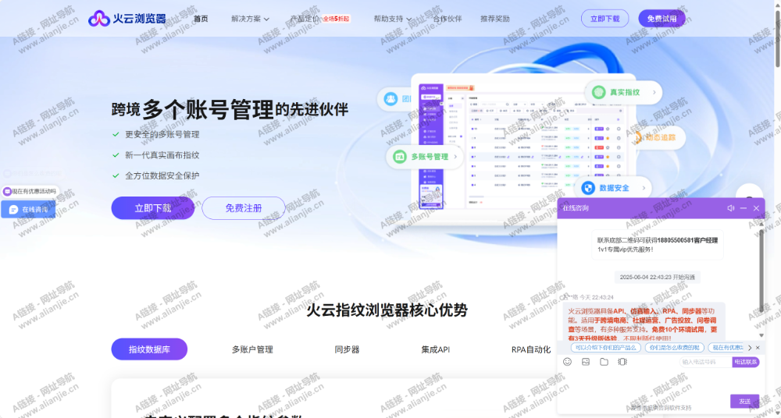
Task: Select the 同步器 tab
Action: pos(348,349)
